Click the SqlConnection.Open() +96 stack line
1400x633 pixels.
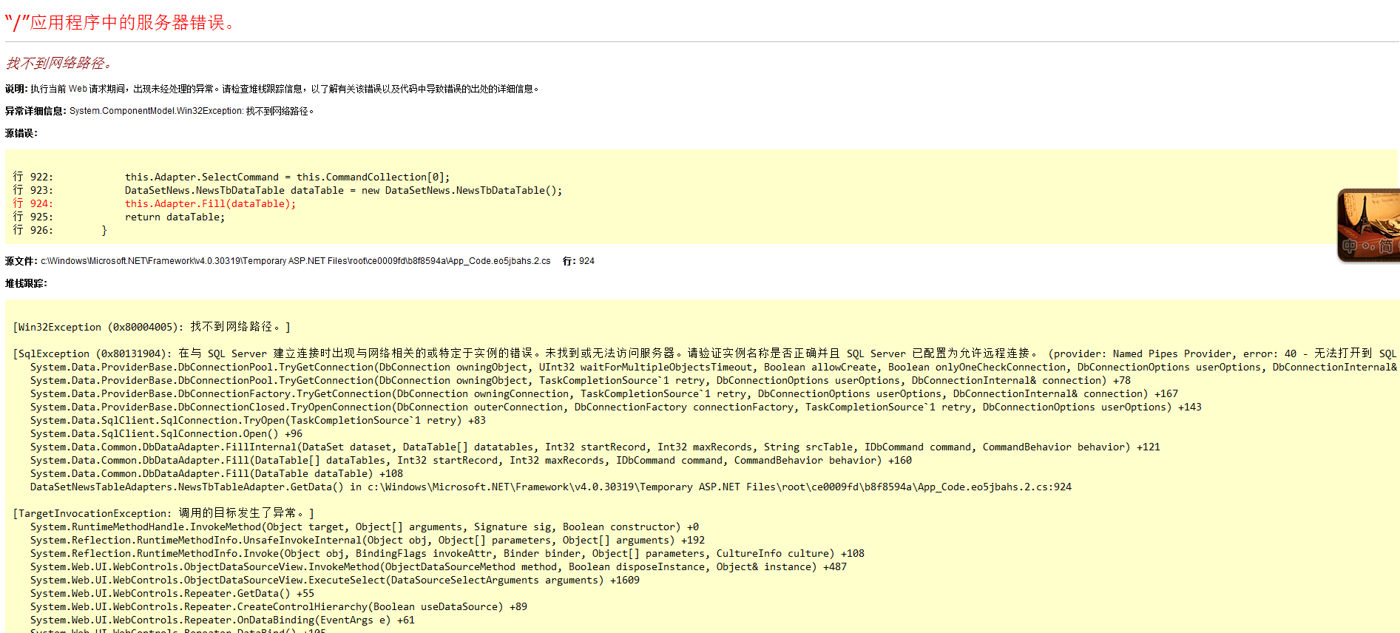coord(166,434)
